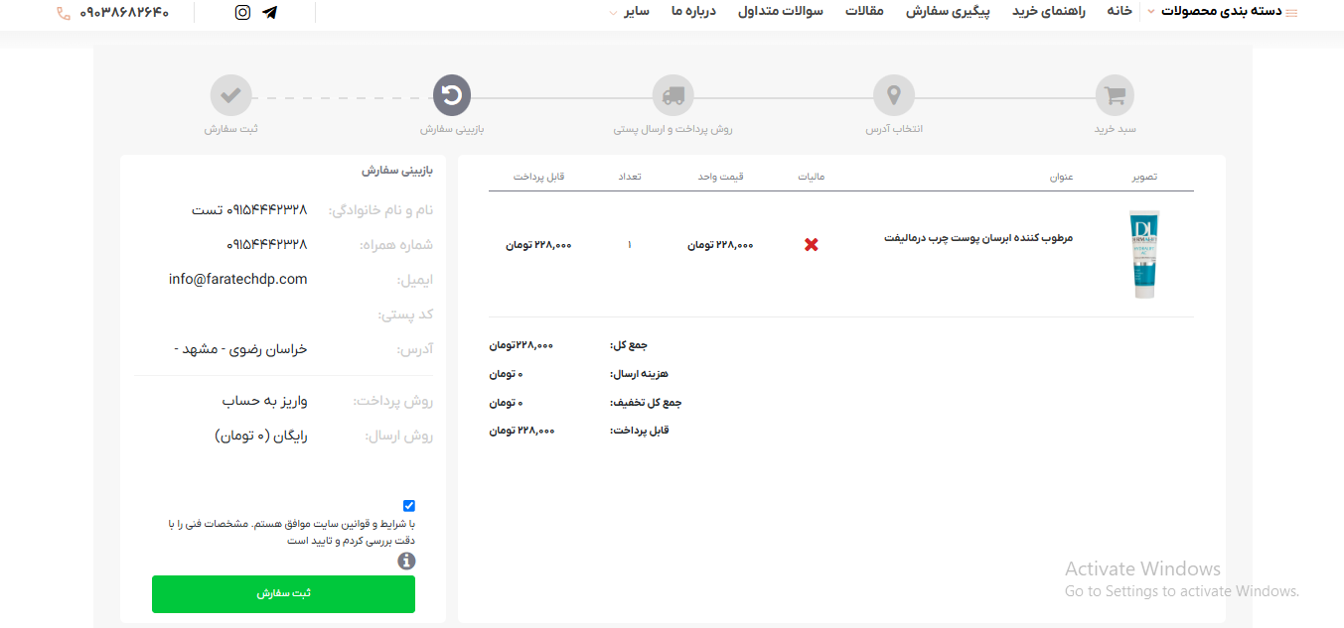Open the Instagram icon in the header

(241, 14)
